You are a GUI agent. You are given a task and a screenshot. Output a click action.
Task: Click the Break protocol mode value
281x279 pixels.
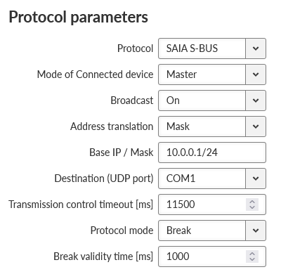tap(178, 231)
